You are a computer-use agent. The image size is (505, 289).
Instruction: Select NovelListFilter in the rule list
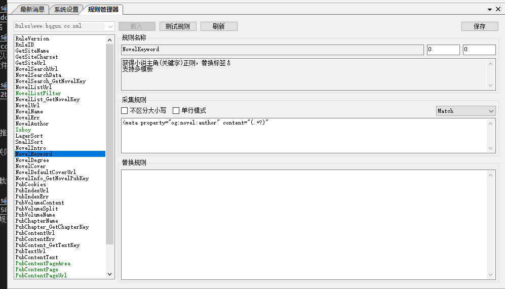point(38,93)
